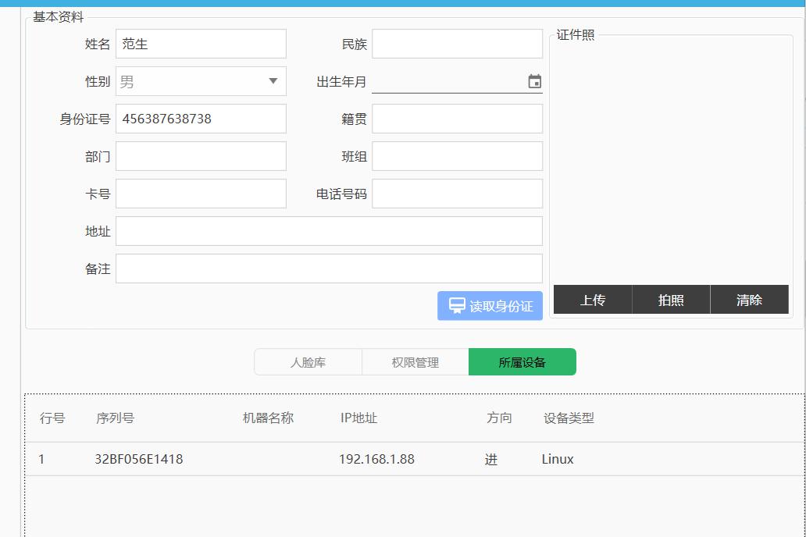Click 清除 to clear the photo
This screenshot has width=806, height=537.
point(749,300)
